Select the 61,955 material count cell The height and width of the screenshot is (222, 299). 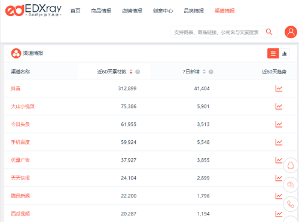(x=129, y=124)
